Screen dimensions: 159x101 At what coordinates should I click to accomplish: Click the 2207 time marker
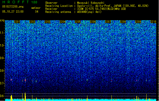[108, 22]
